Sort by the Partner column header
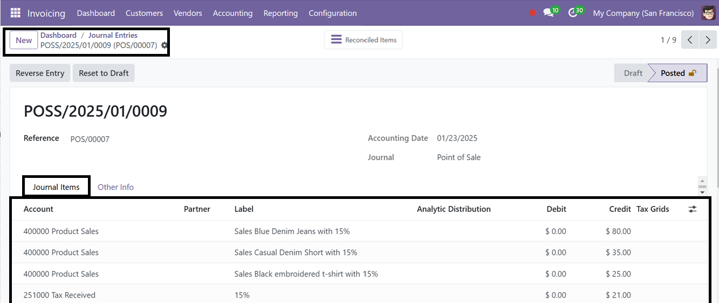This screenshot has height=303, width=719. pos(197,209)
